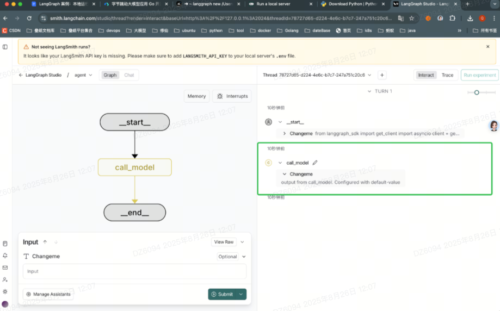The image size is (500, 311).
Task: Switch to langgraph new terminal tab
Action: (x=208, y=4)
